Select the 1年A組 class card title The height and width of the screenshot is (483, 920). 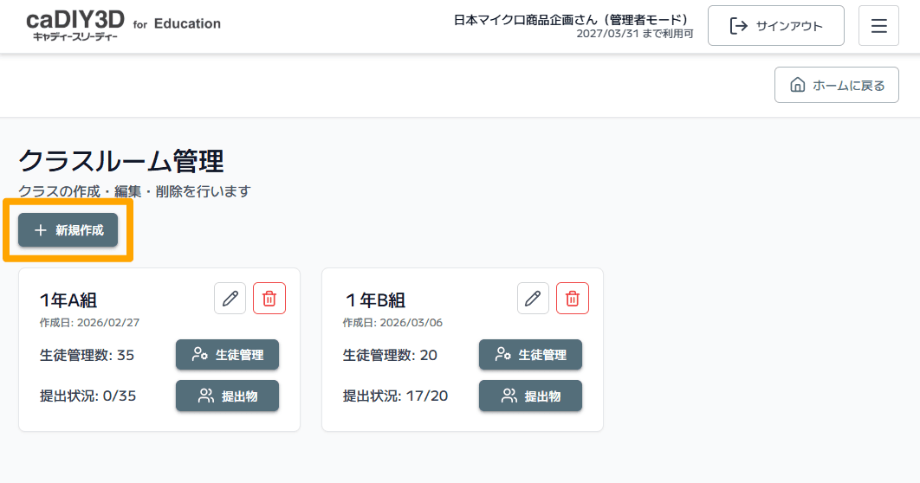[68, 300]
